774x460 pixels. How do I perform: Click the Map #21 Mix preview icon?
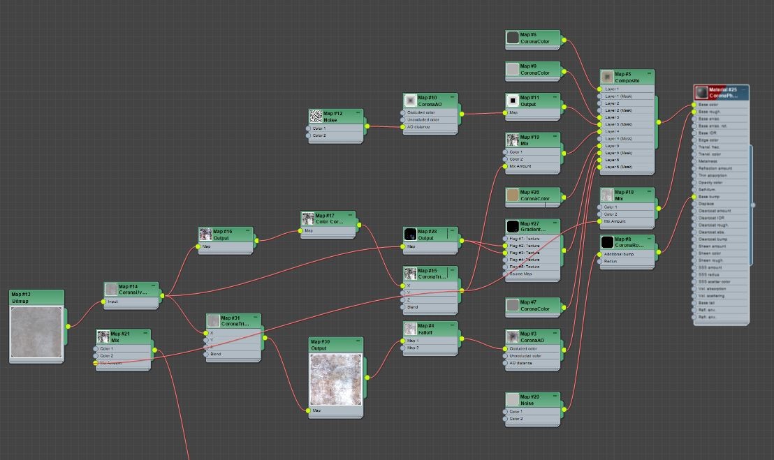click(103, 337)
